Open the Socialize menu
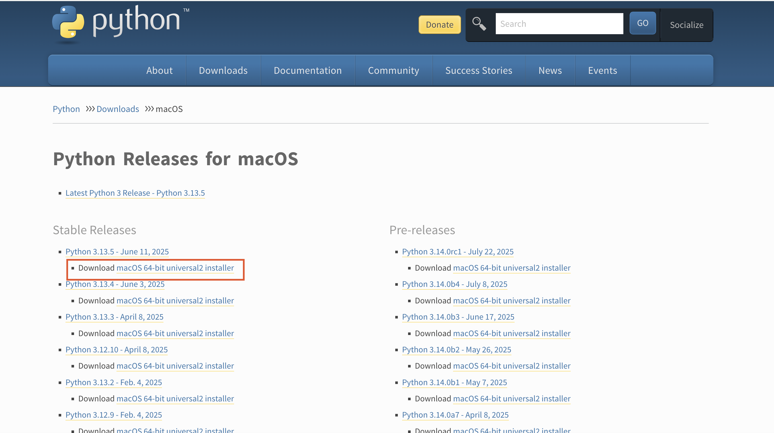 click(687, 25)
